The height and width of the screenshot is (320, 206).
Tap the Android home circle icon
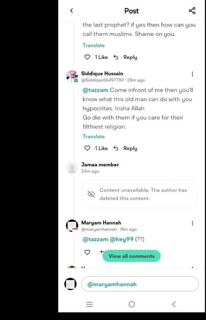[132, 304]
